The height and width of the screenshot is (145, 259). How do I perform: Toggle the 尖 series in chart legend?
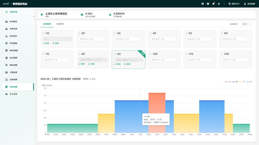coord(228,81)
